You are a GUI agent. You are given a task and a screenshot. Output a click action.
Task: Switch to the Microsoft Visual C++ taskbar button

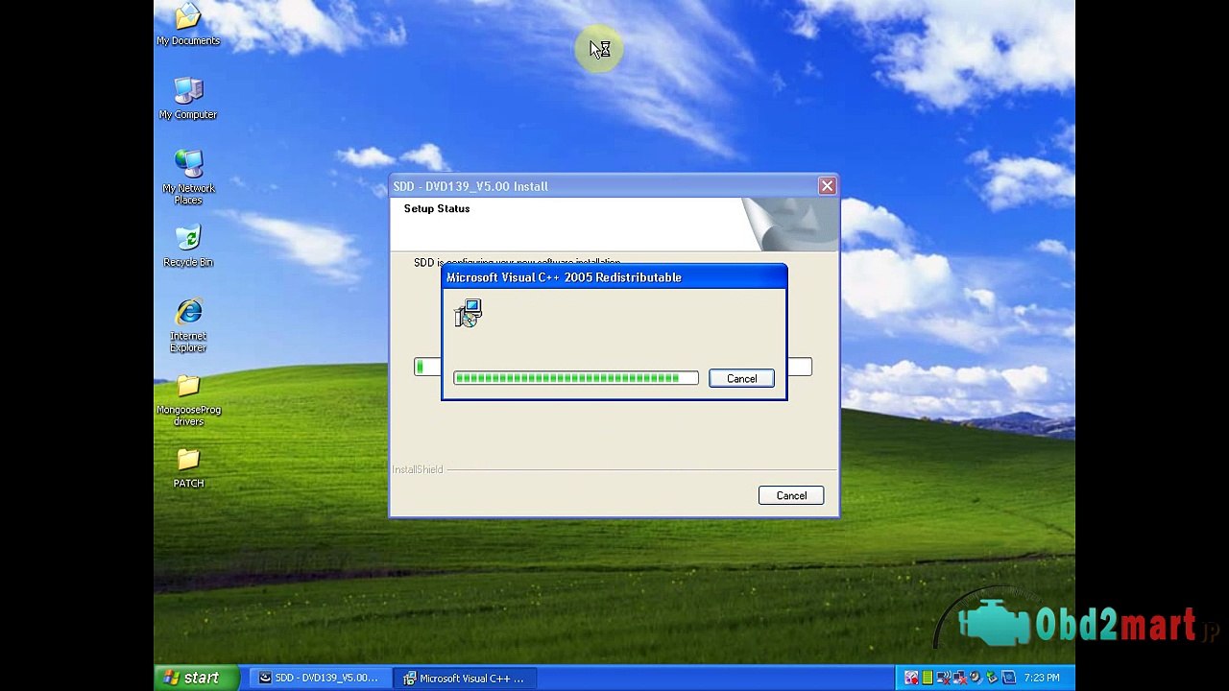(466, 678)
